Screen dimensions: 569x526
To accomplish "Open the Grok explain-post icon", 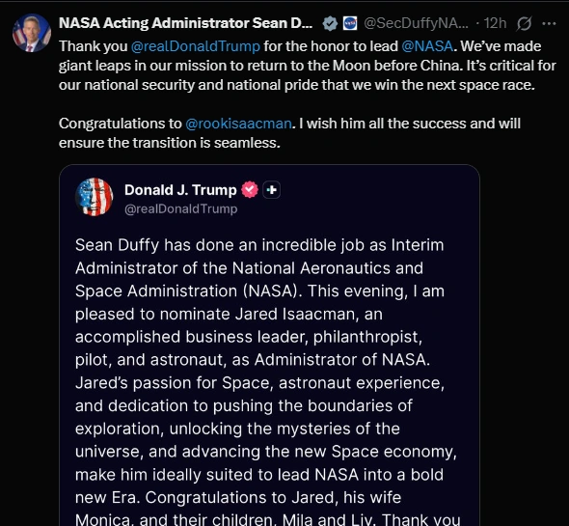I will click(524, 23).
